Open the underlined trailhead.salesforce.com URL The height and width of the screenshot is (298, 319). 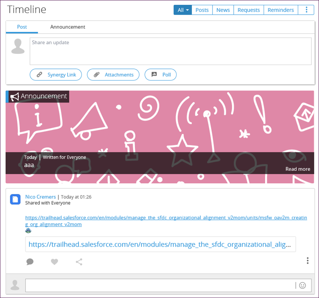[x=166, y=221]
